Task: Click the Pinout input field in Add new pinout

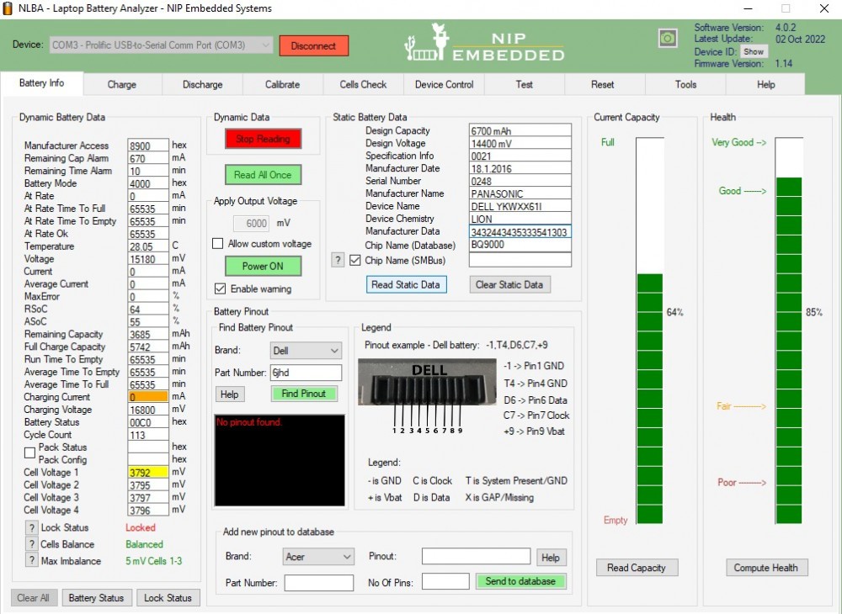Action: point(476,556)
